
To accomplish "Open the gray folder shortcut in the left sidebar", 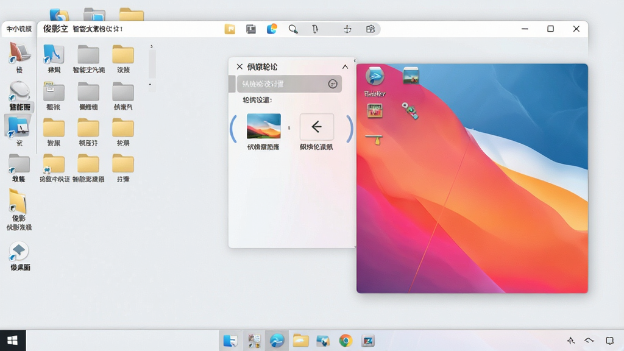I will tap(19, 163).
